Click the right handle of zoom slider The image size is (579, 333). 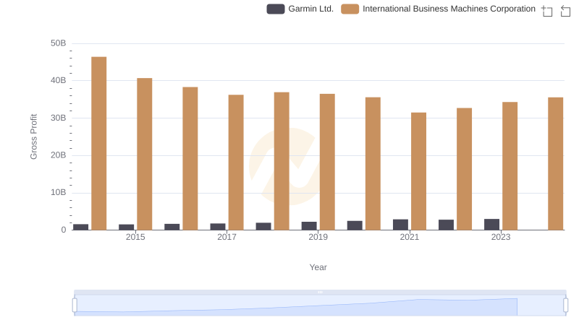[x=566, y=306]
